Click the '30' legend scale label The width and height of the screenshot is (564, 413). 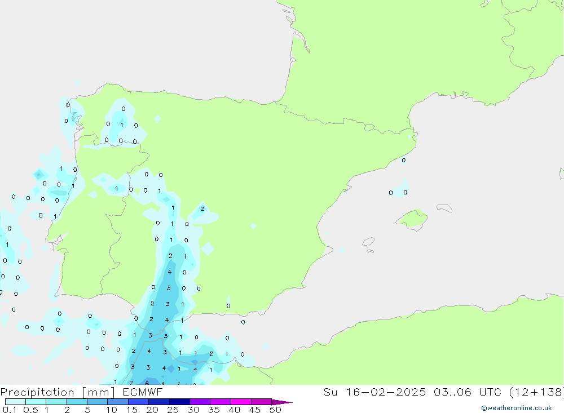(193, 410)
